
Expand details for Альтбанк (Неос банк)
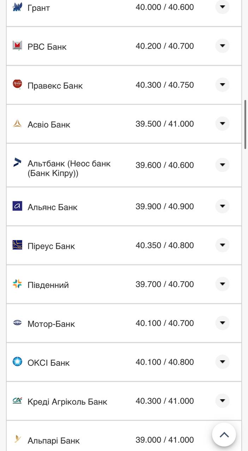pos(222,165)
